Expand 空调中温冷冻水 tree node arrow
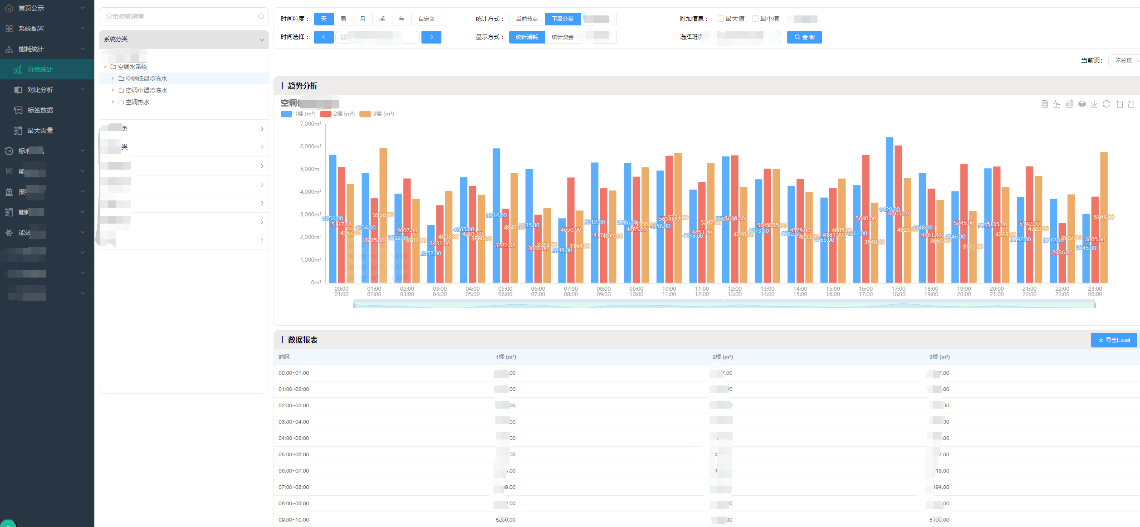1140x527 pixels. (113, 90)
